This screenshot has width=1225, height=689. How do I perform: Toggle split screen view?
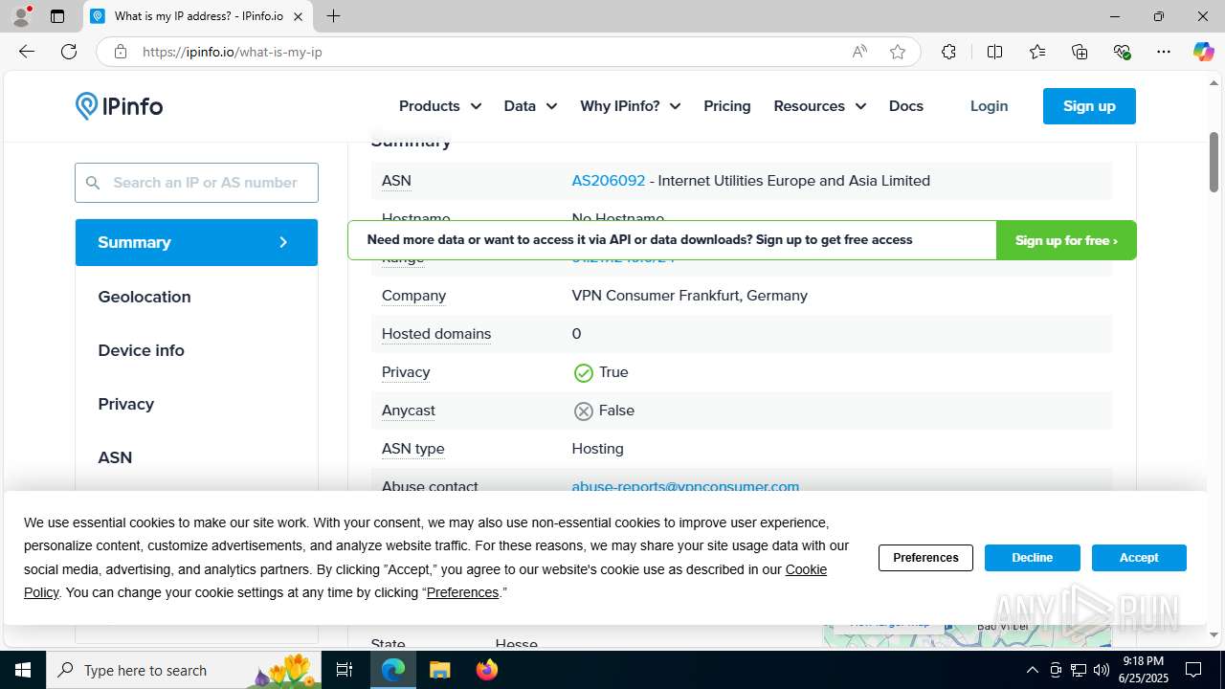click(x=994, y=52)
